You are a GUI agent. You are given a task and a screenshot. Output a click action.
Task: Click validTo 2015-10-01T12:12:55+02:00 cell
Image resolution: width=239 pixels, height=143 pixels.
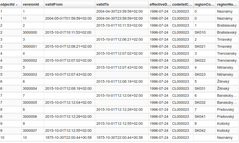[119, 124]
